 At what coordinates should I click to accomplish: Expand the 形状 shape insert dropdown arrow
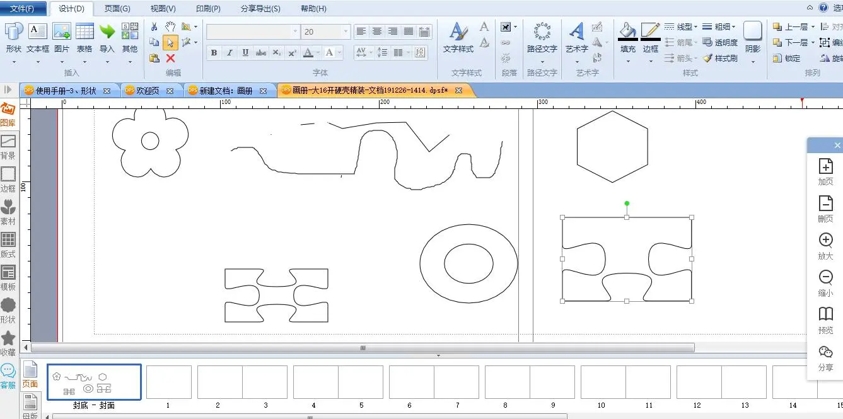coord(13,62)
